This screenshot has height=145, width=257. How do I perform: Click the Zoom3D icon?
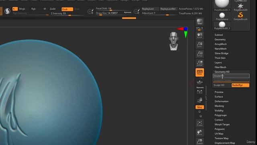(200, 141)
